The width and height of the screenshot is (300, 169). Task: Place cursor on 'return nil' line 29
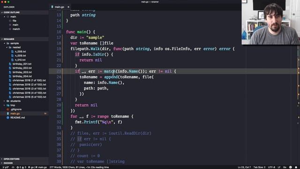click(x=86, y=105)
